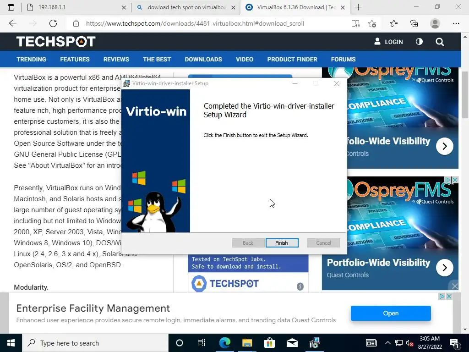Show hidden system tray icons chevron

387,343
